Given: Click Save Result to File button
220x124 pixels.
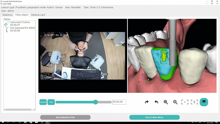Looking at the screenshot, I should pos(65,117).
